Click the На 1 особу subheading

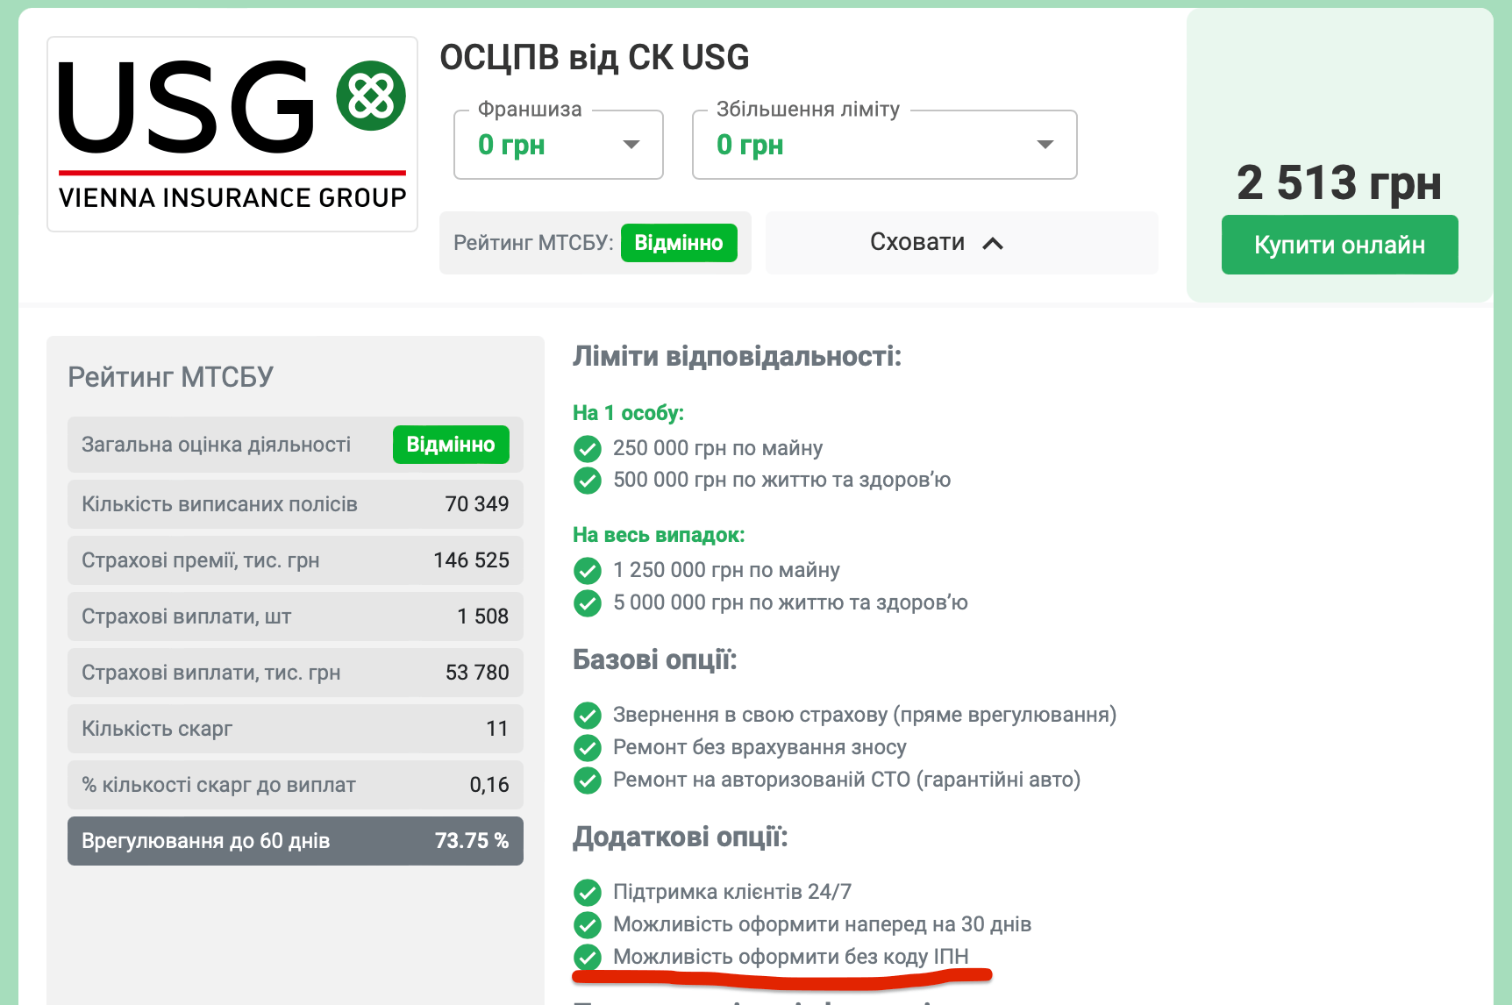[628, 413]
